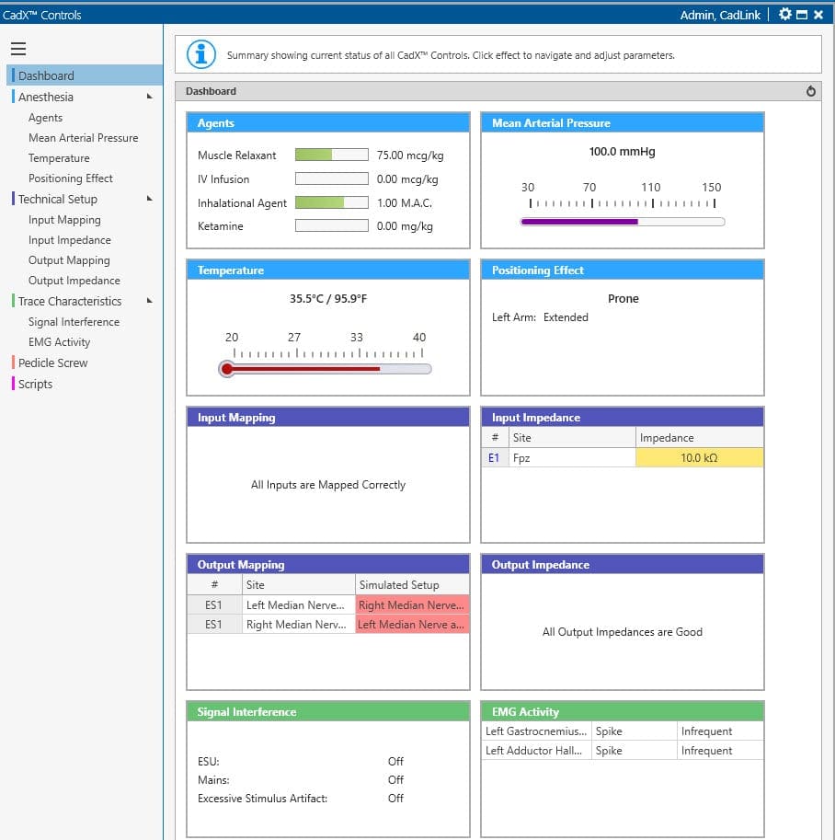The width and height of the screenshot is (835, 840).
Task: Open the hamburger navigation menu
Action: 18,49
